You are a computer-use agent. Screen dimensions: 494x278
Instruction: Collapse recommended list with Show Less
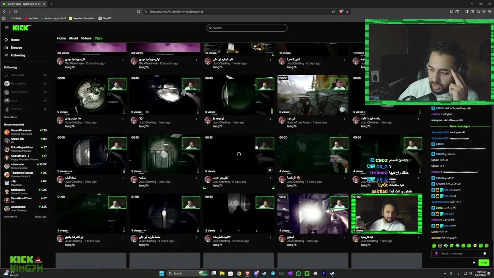click(41, 217)
